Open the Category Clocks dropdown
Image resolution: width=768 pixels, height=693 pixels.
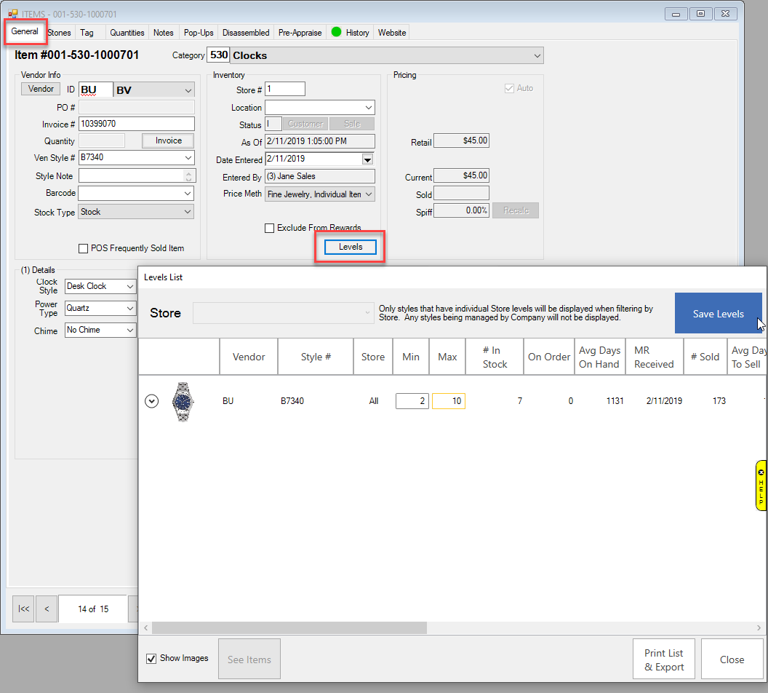coord(537,55)
